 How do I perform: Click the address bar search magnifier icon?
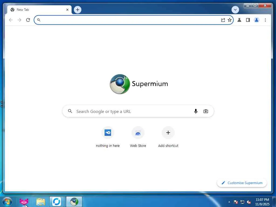pyautogui.click(x=39, y=20)
